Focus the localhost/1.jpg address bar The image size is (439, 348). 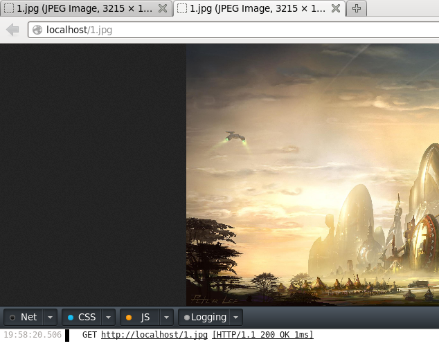click(233, 30)
